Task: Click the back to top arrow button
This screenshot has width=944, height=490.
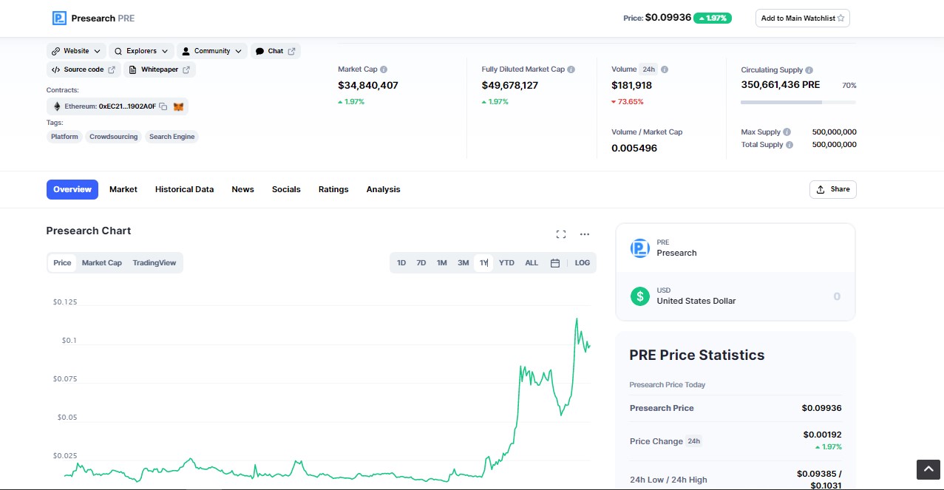Action: (x=928, y=469)
